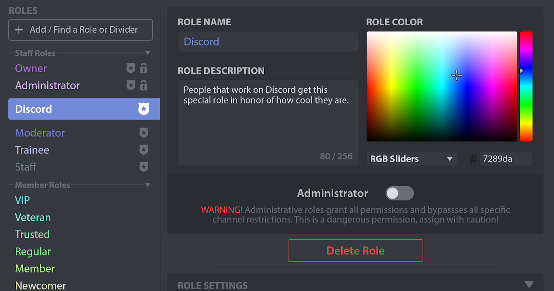The height and width of the screenshot is (291, 554).
Task: Click the shield badge on Trainee role
Action: pos(144,150)
